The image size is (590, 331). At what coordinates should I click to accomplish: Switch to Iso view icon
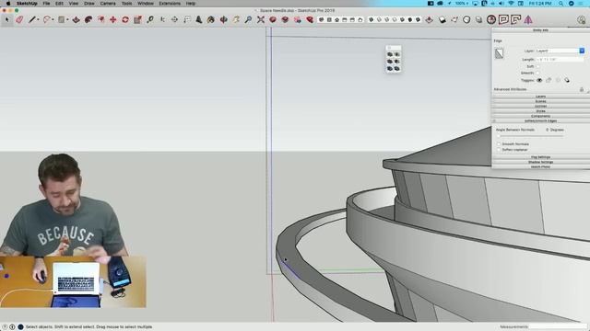click(322, 19)
